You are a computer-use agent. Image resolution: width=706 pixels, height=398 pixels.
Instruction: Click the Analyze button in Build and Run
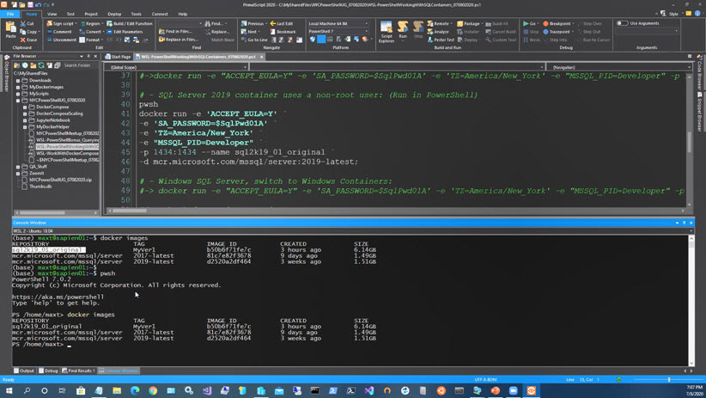[x=438, y=32]
